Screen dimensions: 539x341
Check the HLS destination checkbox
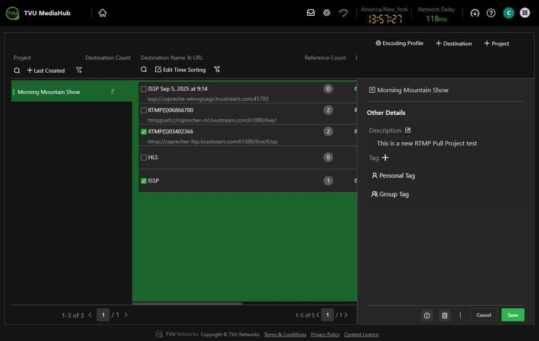144,158
